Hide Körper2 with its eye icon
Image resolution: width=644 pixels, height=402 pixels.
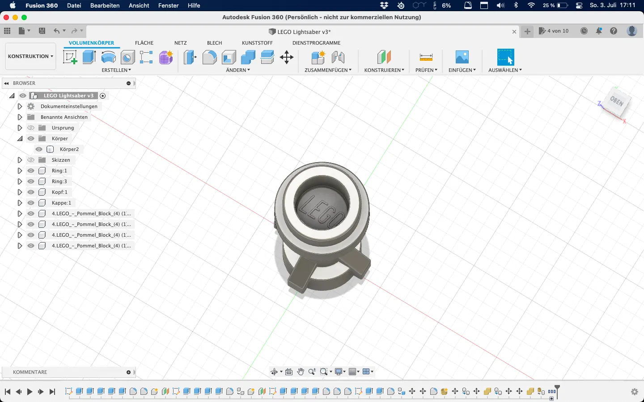pos(39,149)
